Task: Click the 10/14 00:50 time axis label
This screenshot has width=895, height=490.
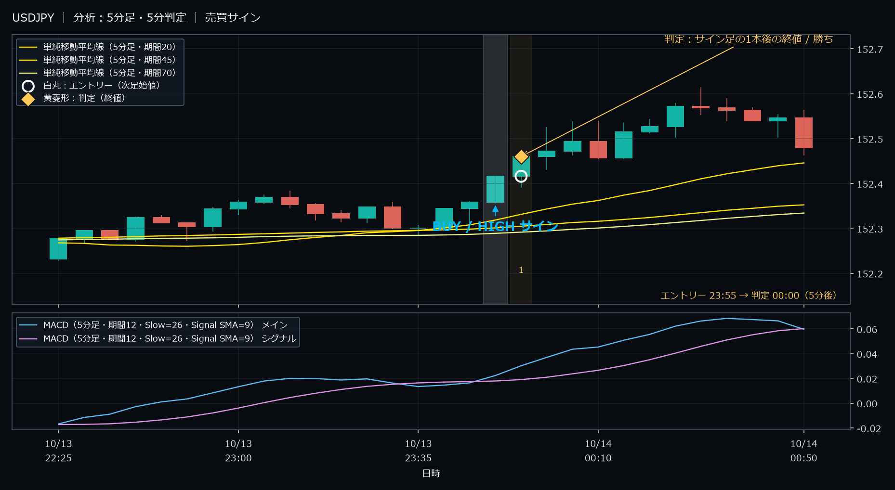Action: pos(804,451)
